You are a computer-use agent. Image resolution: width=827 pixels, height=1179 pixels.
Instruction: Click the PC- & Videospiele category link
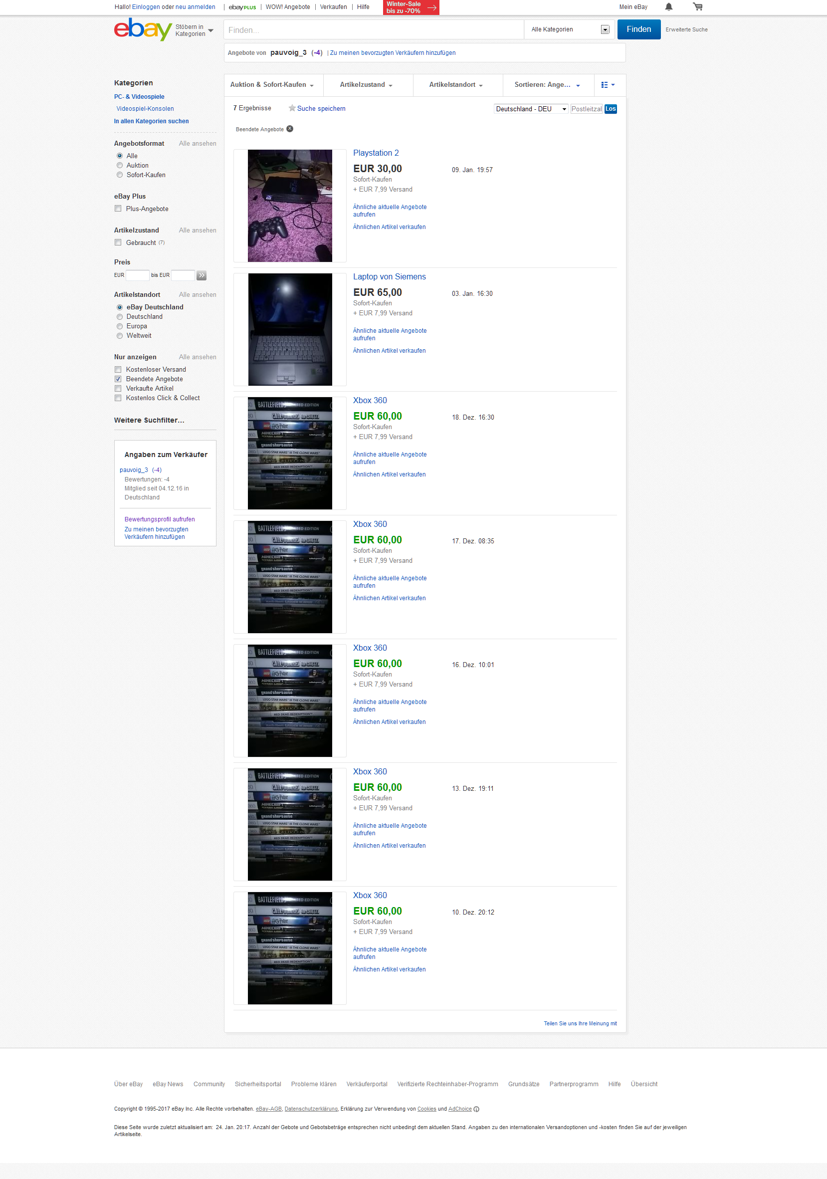(139, 96)
